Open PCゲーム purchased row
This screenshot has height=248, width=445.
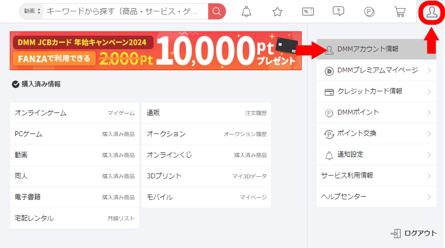click(75, 134)
